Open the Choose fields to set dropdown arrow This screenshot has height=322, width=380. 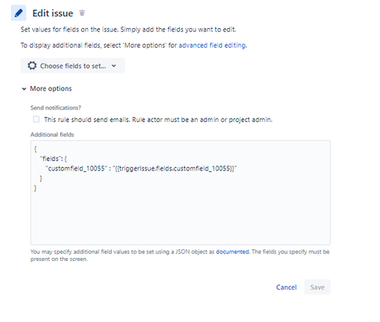coord(113,66)
